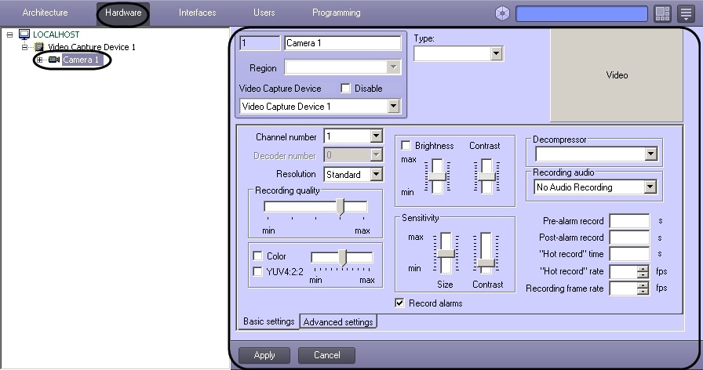The width and height of the screenshot is (703, 370).
Task: Click the LOCALHOST computer icon
Action: tap(24, 34)
